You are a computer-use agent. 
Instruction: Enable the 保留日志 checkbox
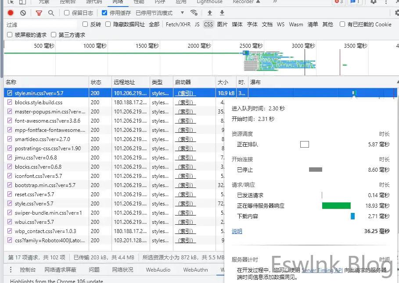click(67, 13)
